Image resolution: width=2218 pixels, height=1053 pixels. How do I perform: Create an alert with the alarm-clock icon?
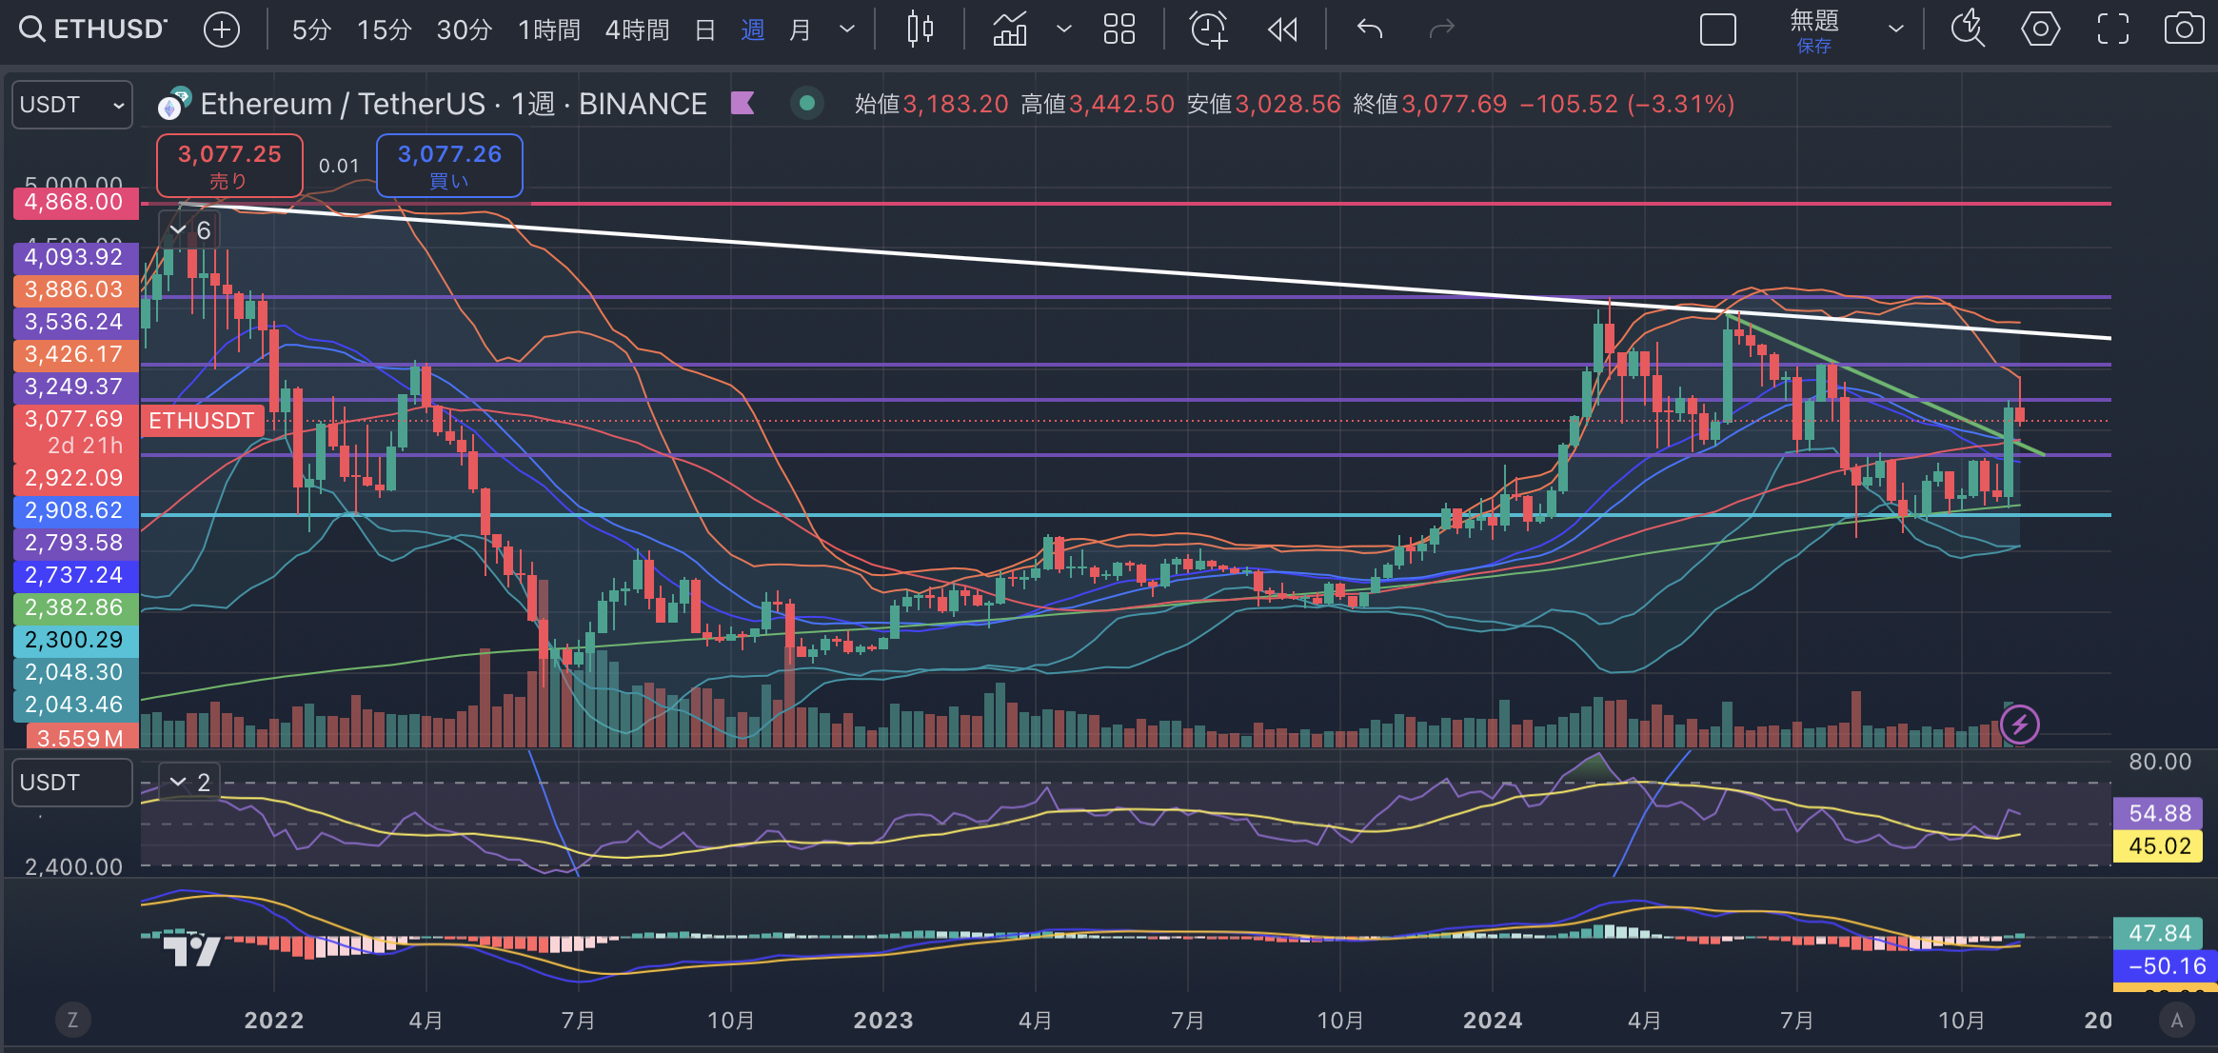(1209, 30)
